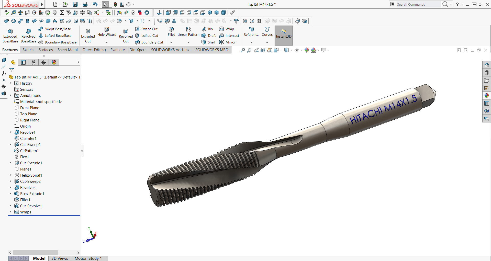Screen dimensions: 491x261
Task: Expand the Revolve1 feature
Action: click(10, 132)
